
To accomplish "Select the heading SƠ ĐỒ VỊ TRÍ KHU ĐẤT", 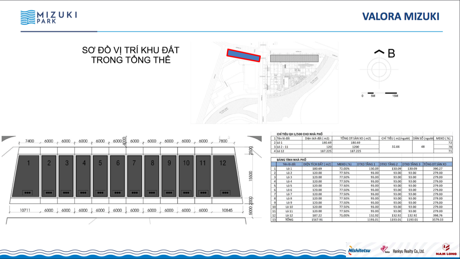I will (131, 51).
